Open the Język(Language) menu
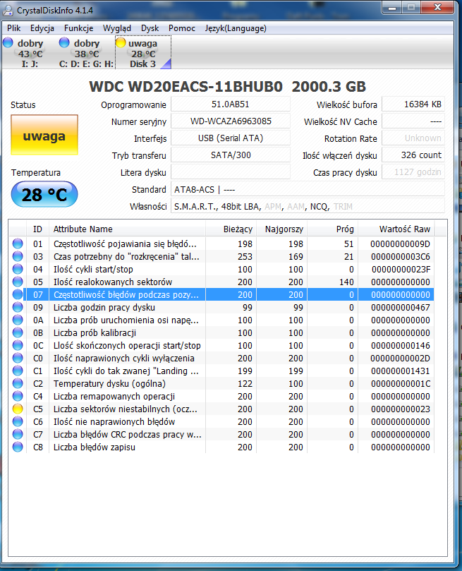This screenshot has height=571, width=462. click(x=236, y=28)
